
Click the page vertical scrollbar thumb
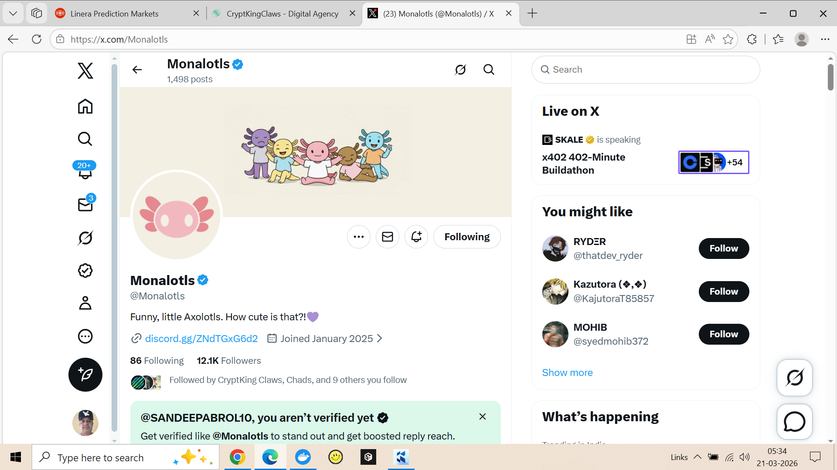click(830, 77)
